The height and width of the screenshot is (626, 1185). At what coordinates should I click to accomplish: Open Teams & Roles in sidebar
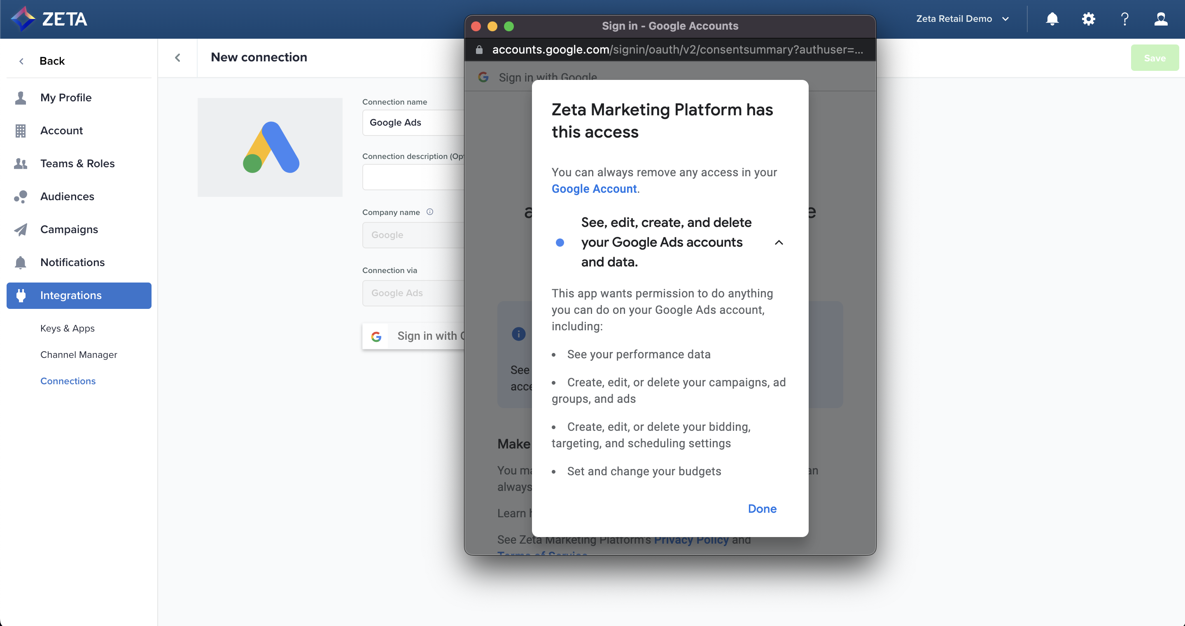77,163
